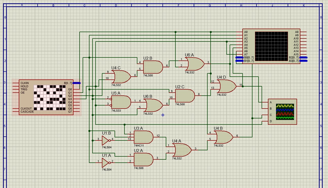Click the HOLD pin label on generator
328x188 pixels.
coord(24,86)
